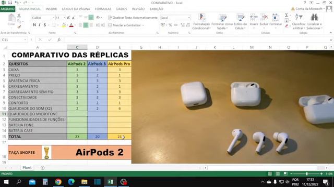Open Formatação Condicional menu
334x187 pixels.
pos(201,22)
